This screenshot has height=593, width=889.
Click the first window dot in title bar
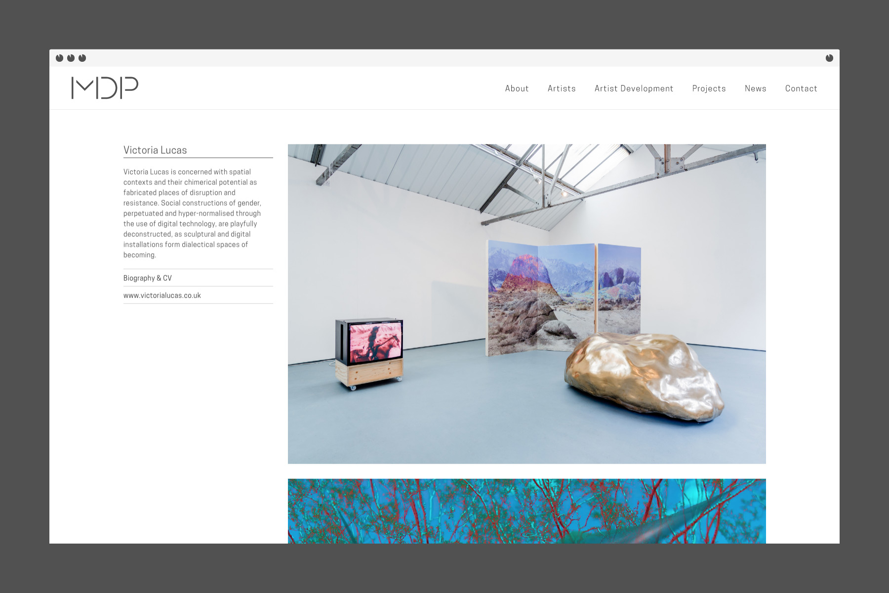click(59, 58)
